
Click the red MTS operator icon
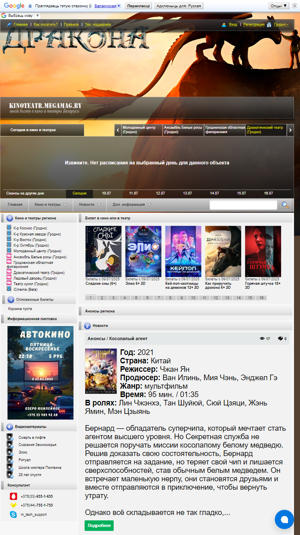13,496
